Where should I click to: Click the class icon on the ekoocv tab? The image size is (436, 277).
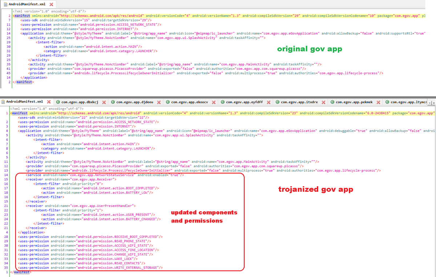click(x=168, y=102)
